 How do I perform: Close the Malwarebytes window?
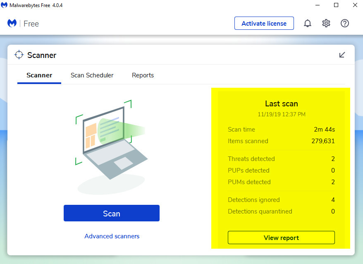(x=355, y=5)
